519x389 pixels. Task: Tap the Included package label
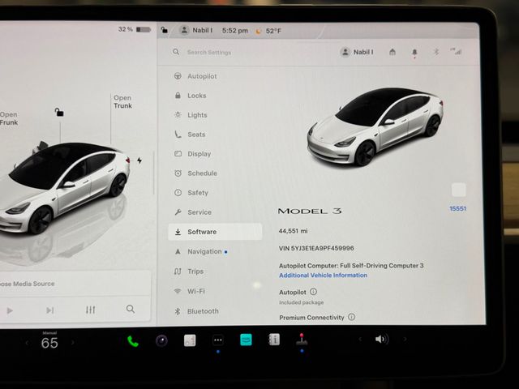pyautogui.click(x=301, y=302)
